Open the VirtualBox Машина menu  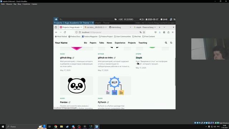(x=9, y=4)
